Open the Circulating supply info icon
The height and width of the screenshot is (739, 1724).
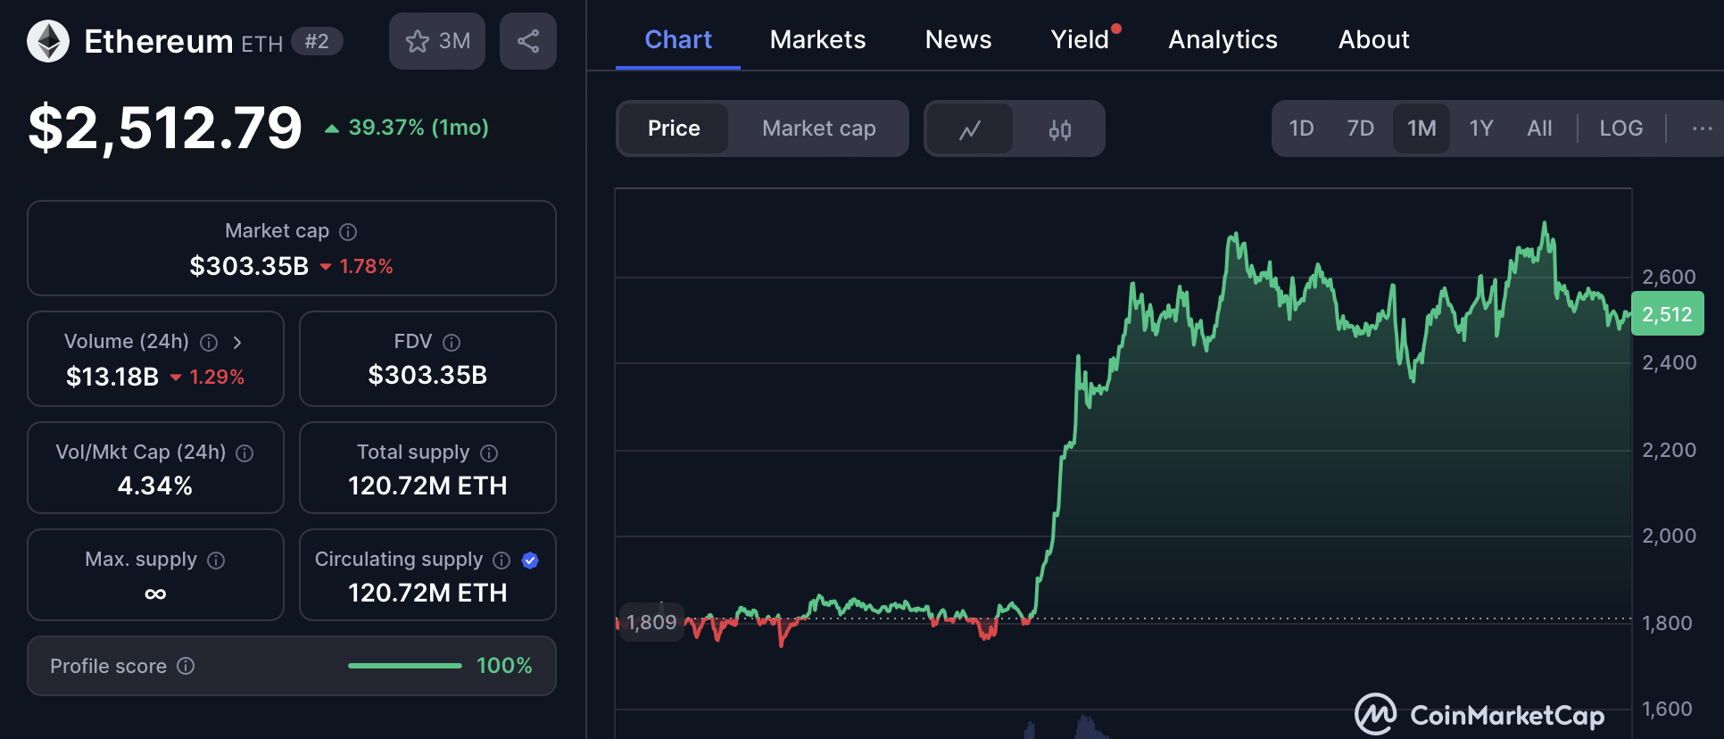(501, 560)
